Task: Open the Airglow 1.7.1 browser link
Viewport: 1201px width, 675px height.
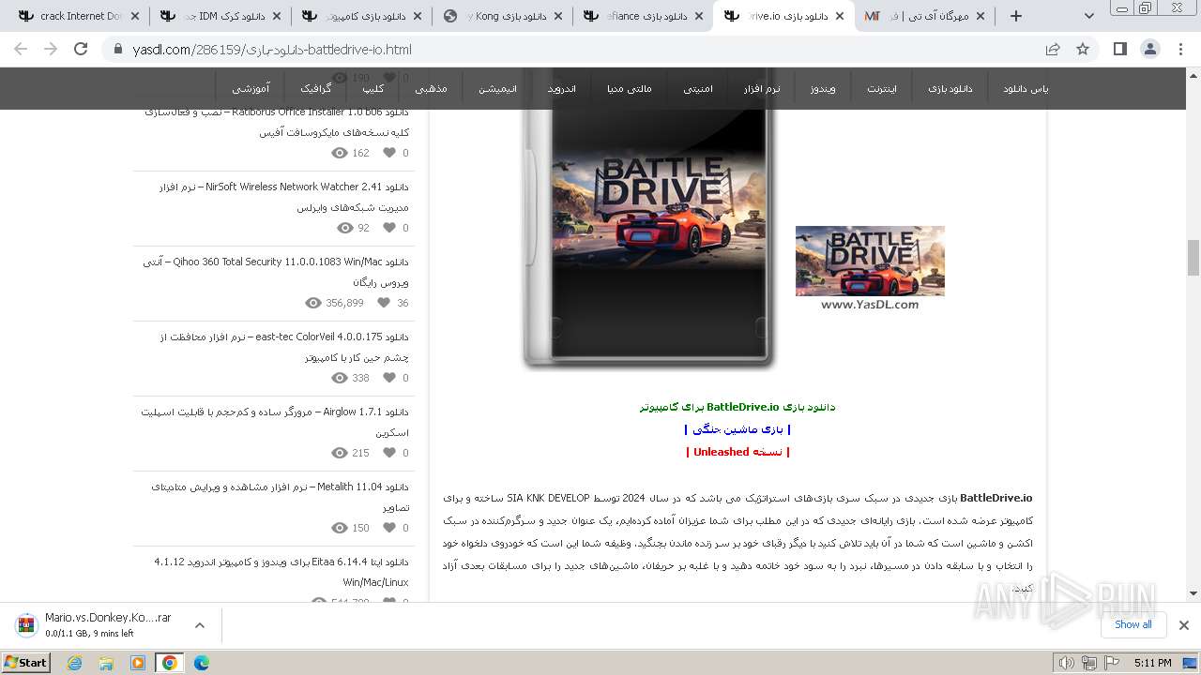Action: (275, 422)
